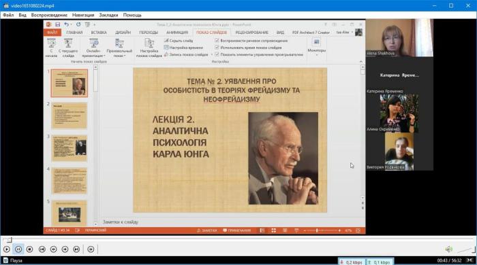Open the Онлайн-презентация dropdown
Screen dimensions: 477x265
(x=93, y=48)
